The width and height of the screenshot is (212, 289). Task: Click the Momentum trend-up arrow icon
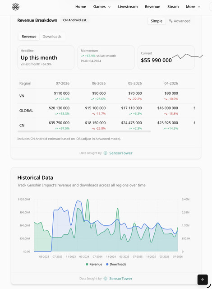click(x=82, y=56)
